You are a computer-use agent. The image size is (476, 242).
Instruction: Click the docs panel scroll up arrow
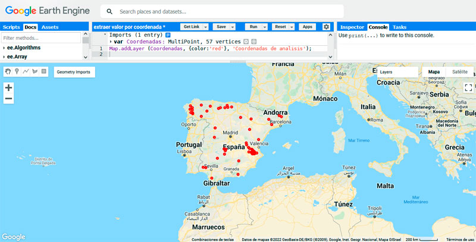[x=86, y=34]
